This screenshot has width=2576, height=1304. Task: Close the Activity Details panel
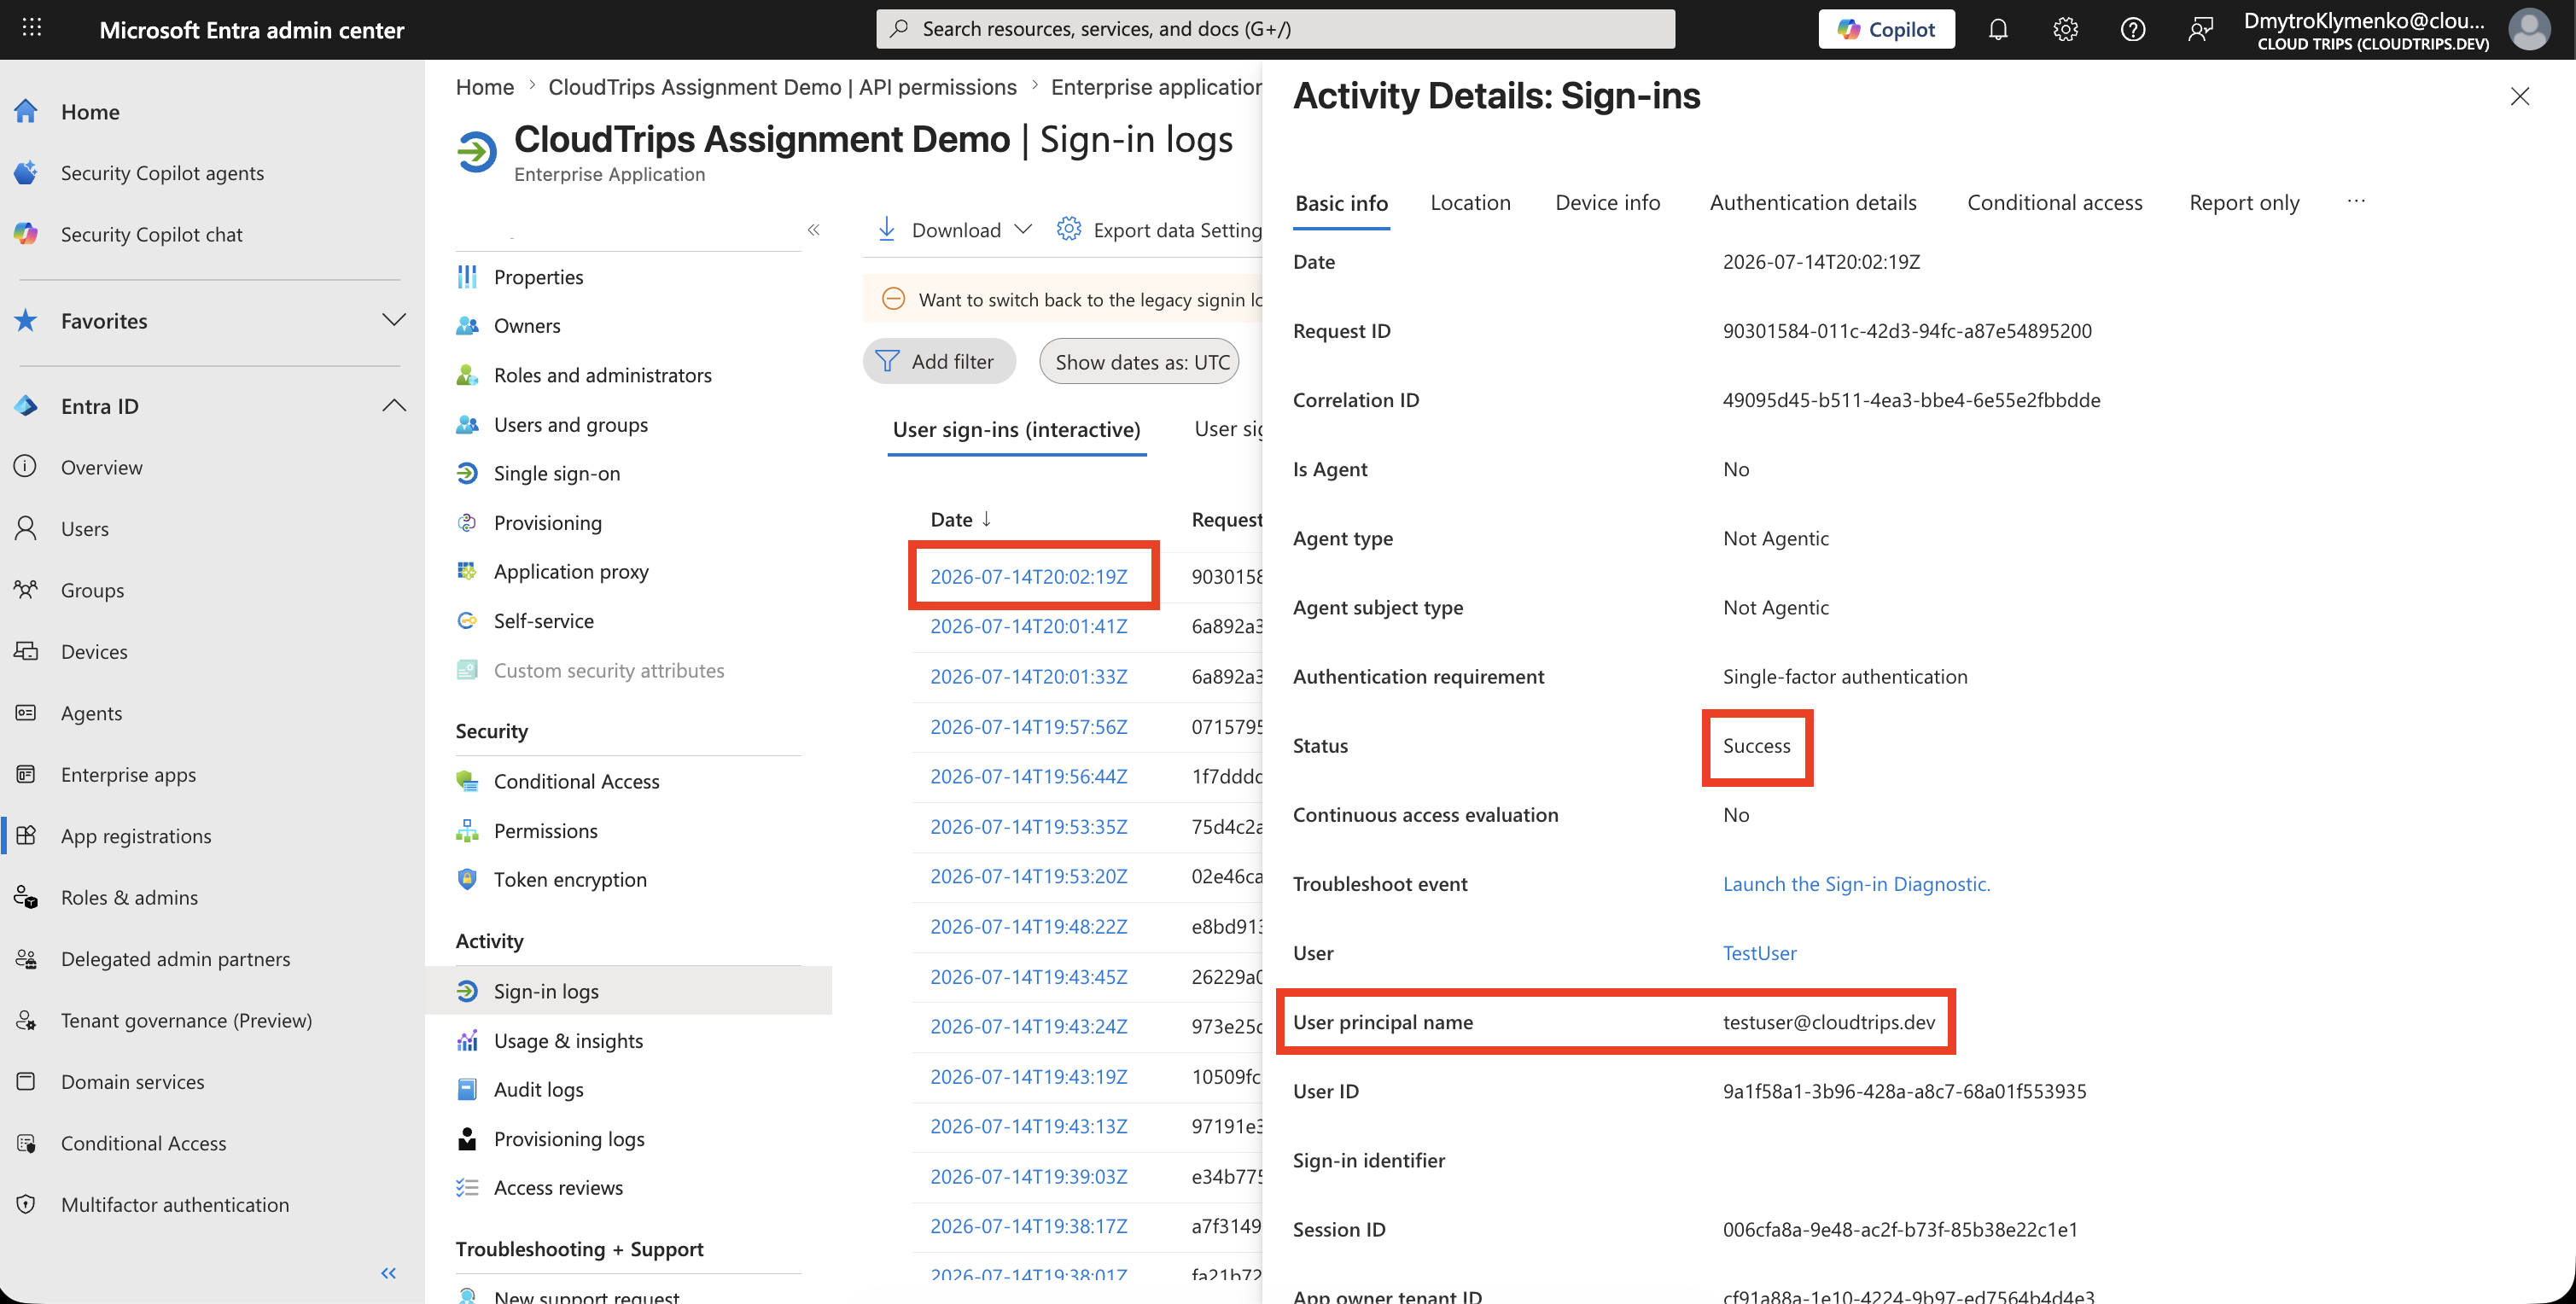point(2519,96)
